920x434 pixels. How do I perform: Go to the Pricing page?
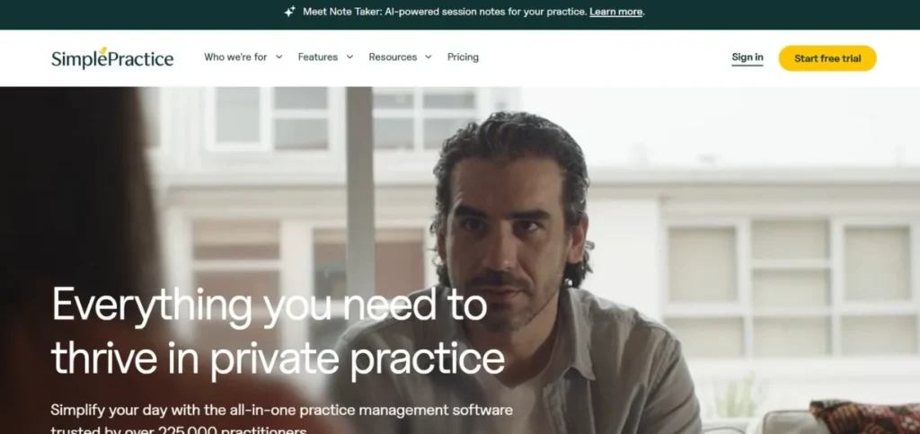pos(463,57)
